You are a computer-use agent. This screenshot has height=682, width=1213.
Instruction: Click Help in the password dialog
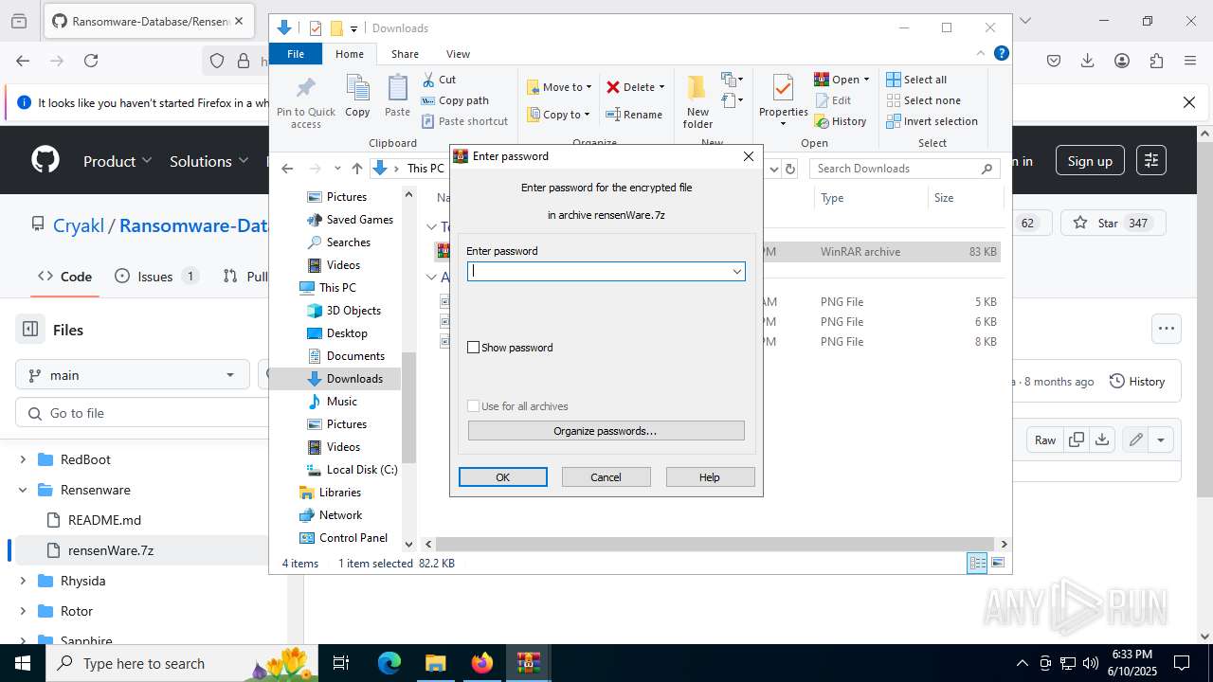coord(710,477)
